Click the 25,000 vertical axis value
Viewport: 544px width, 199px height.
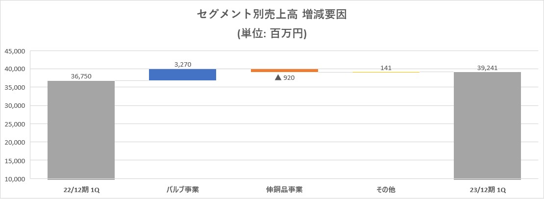15,124
